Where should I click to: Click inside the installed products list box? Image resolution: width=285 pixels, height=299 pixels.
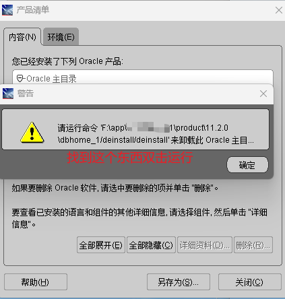[143, 77]
